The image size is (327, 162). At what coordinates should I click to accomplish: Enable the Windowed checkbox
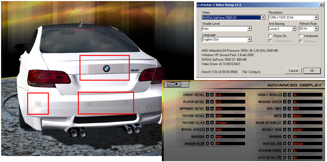click(x=301, y=36)
